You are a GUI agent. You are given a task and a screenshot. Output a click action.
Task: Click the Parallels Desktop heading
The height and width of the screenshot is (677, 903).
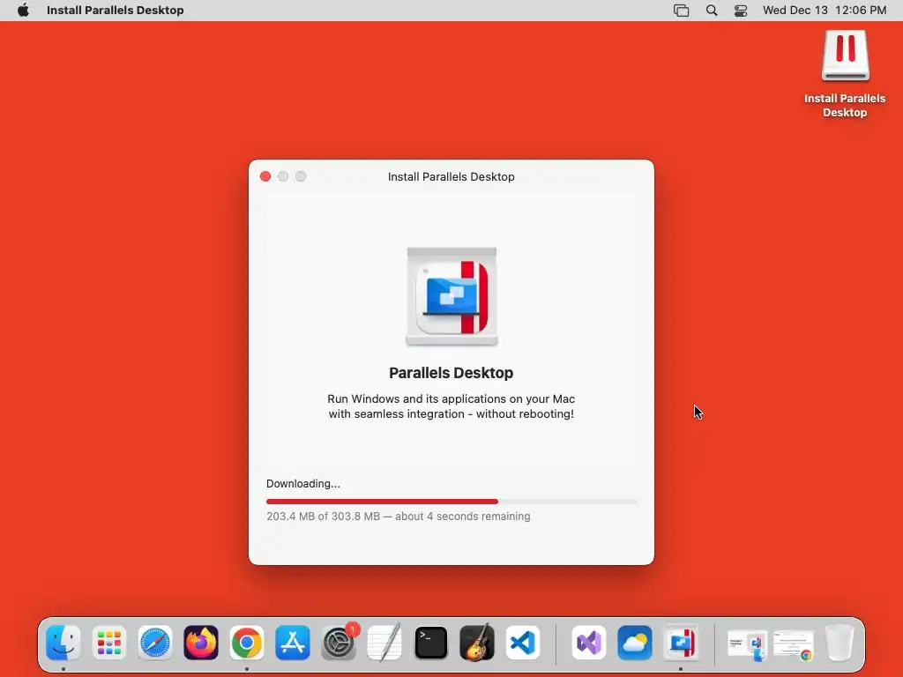pyautogui.click(x=451, y=373)
